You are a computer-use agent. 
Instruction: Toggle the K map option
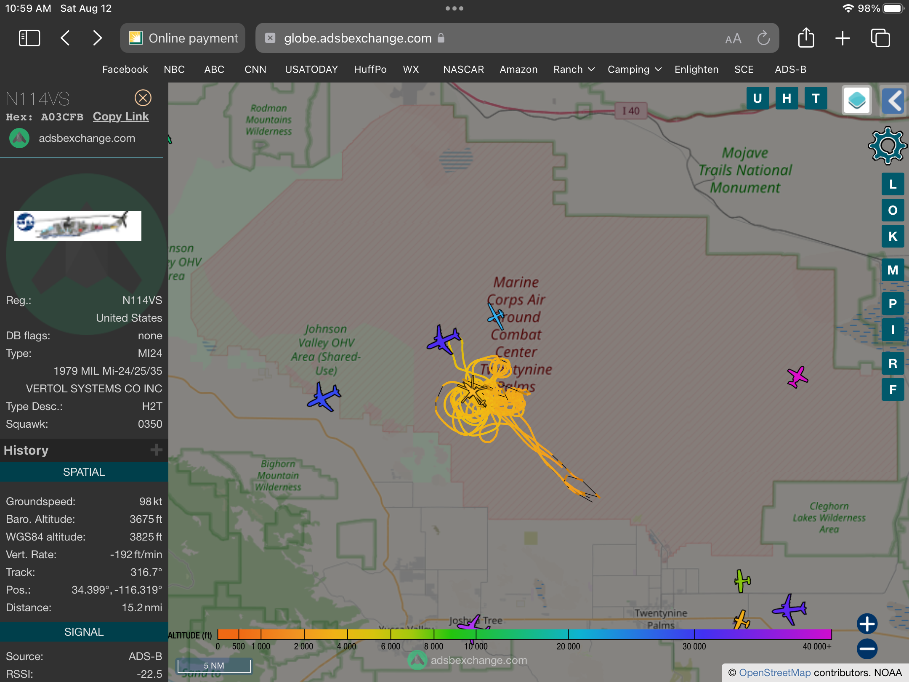(x=893, y=236)
